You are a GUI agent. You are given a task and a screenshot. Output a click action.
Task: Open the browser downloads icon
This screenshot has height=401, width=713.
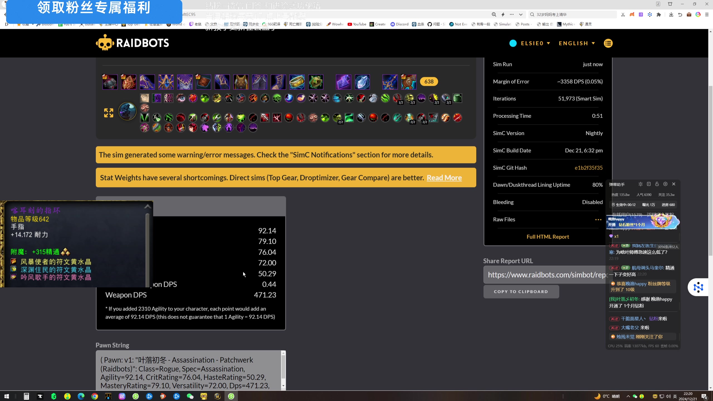(x=671, y=14)
